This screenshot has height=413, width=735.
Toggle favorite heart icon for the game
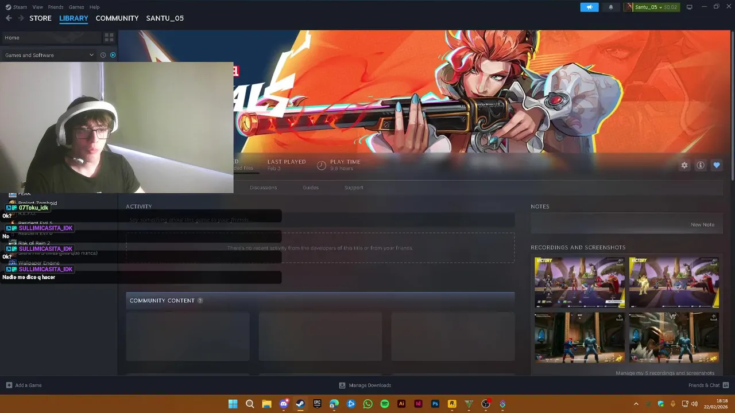click(717, 165)
